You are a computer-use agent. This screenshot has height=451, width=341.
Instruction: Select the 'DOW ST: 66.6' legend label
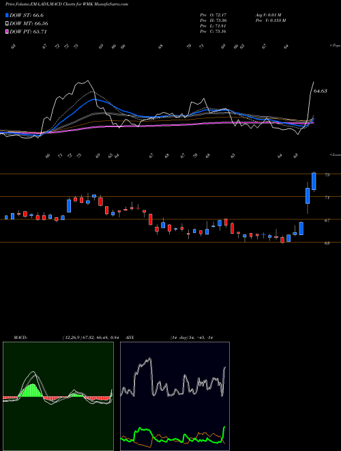[27, 15]
